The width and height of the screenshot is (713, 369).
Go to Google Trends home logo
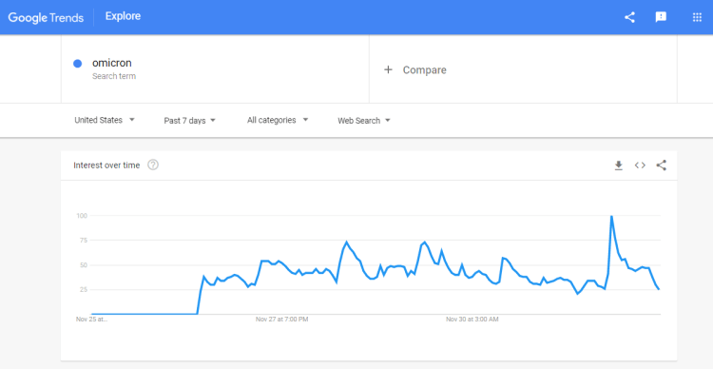(46, 17)
